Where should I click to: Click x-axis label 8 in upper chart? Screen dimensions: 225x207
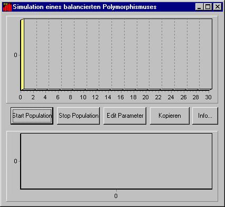(70, 97)
